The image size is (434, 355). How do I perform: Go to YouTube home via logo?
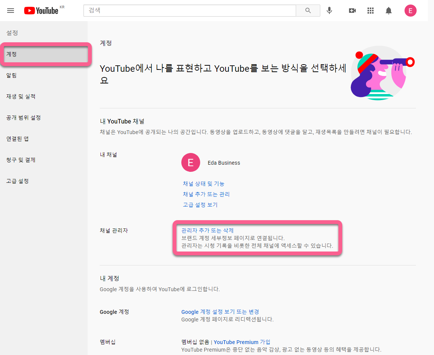41,11
